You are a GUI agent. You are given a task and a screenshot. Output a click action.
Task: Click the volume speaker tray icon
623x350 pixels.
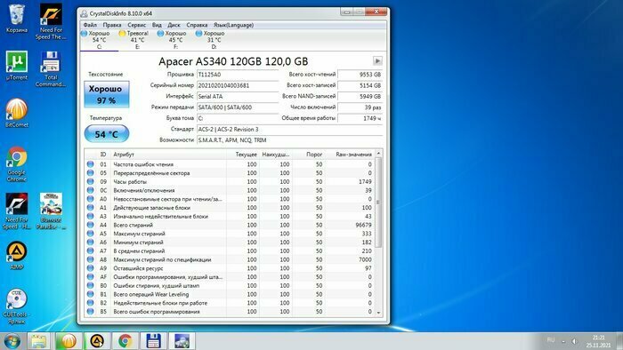[575, 341]
